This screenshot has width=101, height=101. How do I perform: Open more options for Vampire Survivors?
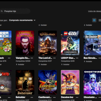pyautogui.click(x=32, y=58)
